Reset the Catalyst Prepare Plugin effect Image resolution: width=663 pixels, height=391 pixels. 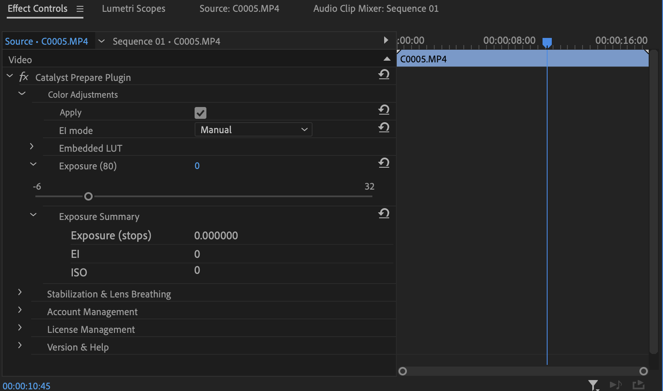[384, 75]
